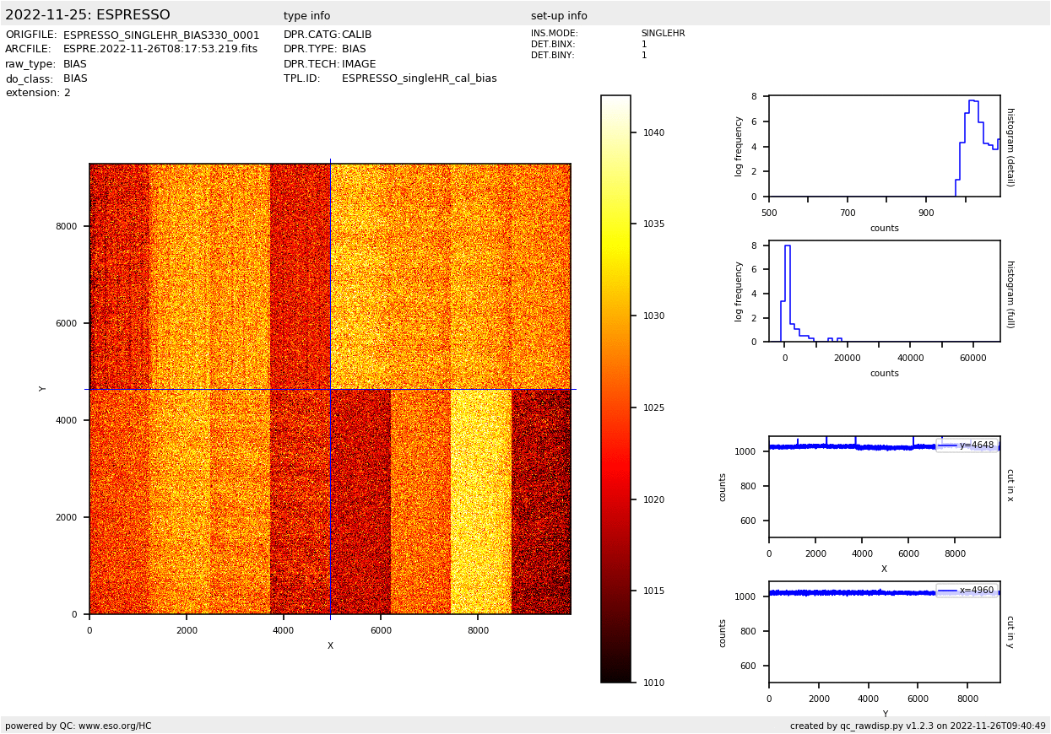Click the bright yellow stripe in the bias image
The height and width of the screenshot is (734, 1051).
[x=480, y=502]
